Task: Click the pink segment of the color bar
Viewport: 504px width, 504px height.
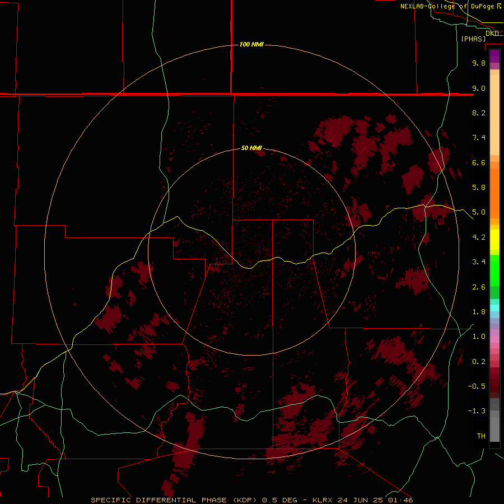Action: pyautogui.click(x=494, y=339)
